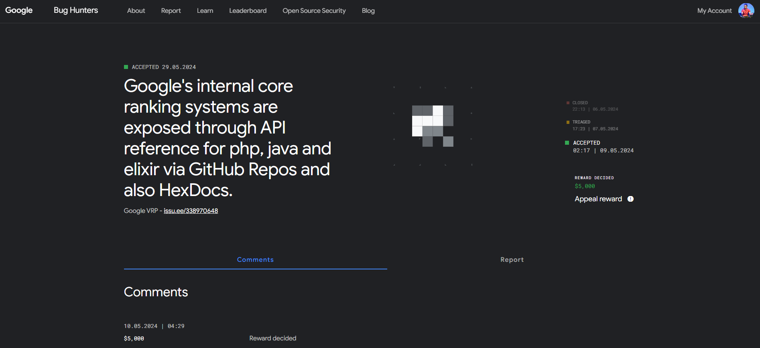Select the CLOSED status entry
The image size is (760, 348).
pos(592,106)
